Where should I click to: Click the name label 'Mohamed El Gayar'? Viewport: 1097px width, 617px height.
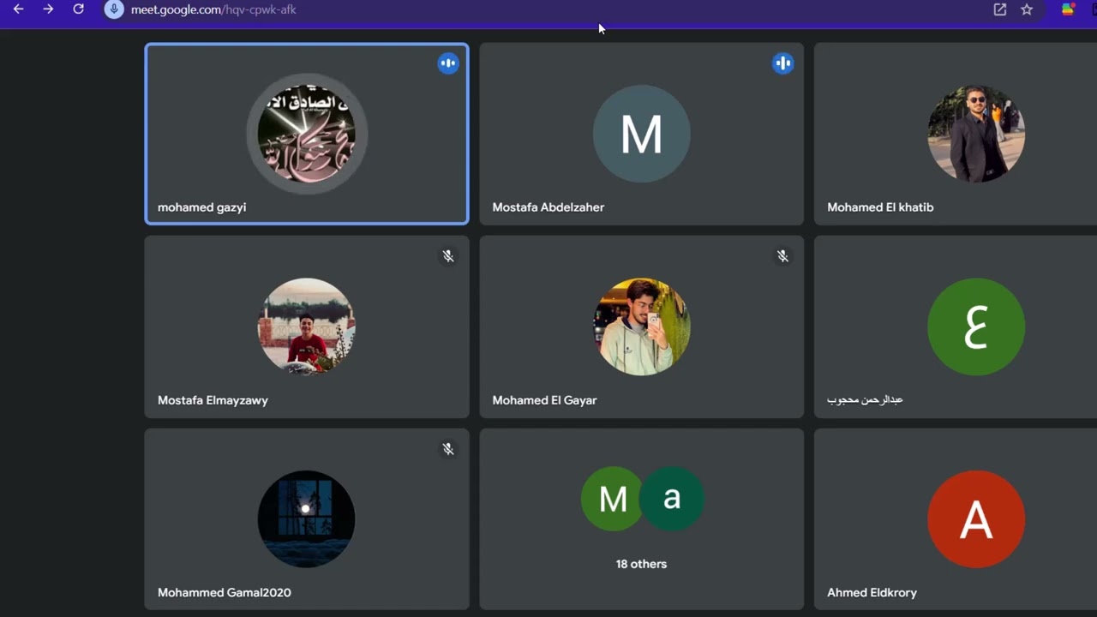(x=544, y=400)
